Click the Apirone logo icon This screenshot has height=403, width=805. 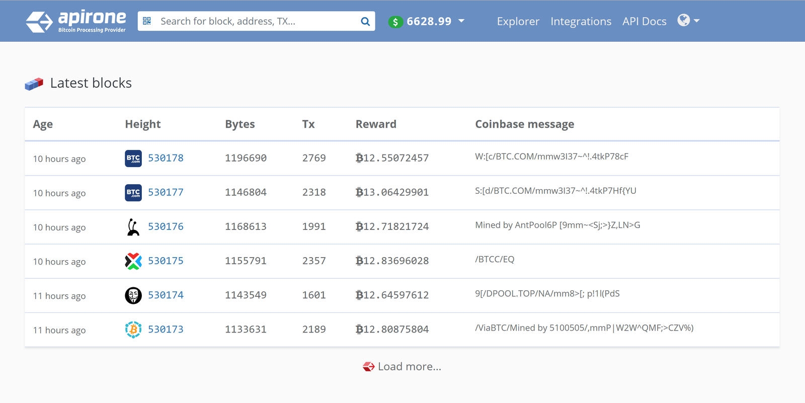click(39, 22)
